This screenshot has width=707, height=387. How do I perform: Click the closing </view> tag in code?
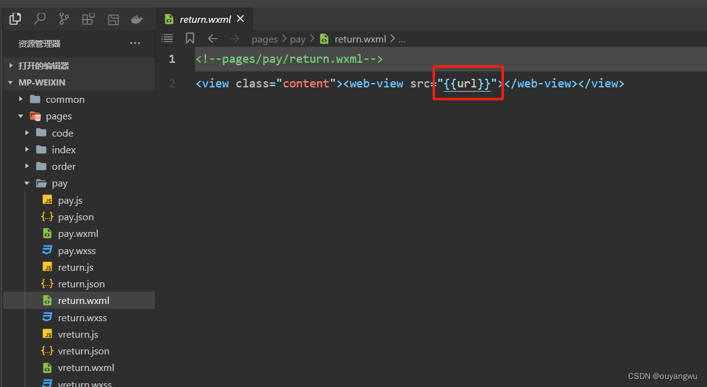[602, 84]
